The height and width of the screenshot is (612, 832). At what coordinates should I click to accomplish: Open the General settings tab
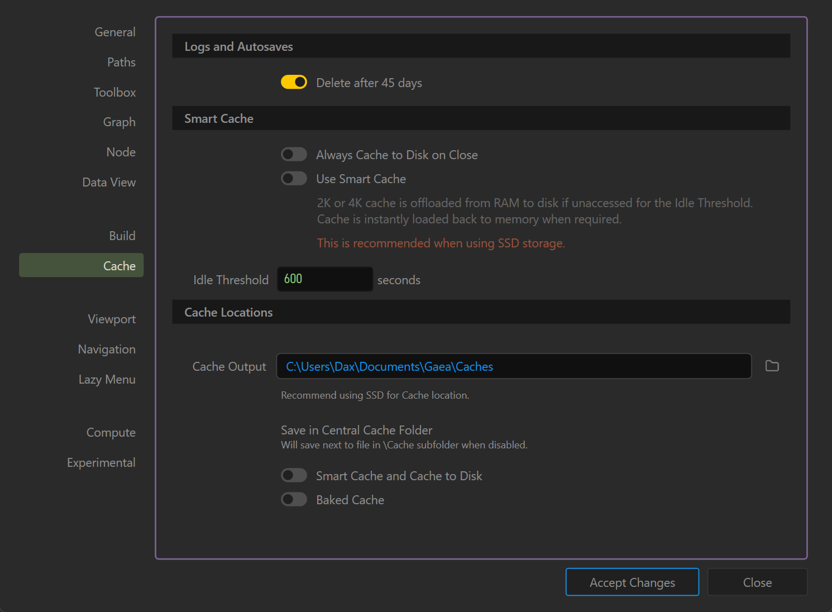coord(114,32)
